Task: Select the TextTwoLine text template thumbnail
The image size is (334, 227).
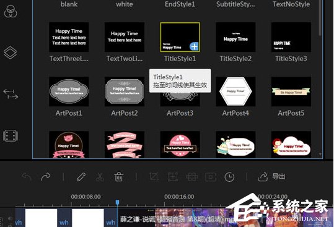Action: [125, 37]
